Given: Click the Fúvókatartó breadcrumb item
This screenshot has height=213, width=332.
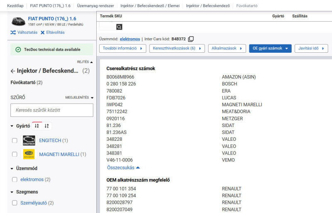Looking at the screenshot, I should coord(247,6).
